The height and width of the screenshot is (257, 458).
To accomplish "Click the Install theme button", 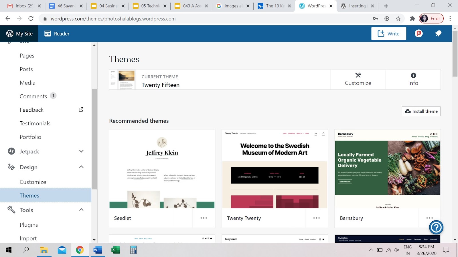I will pyautogui.click(x=421, y=111).
